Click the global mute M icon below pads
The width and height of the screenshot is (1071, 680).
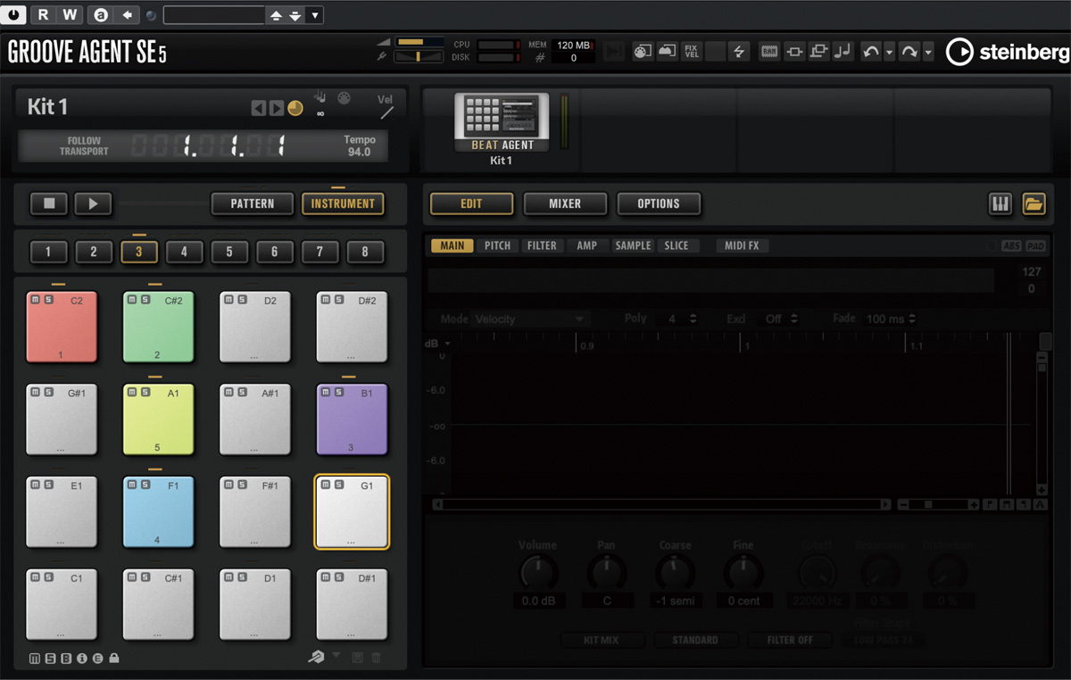pos(34,659)
